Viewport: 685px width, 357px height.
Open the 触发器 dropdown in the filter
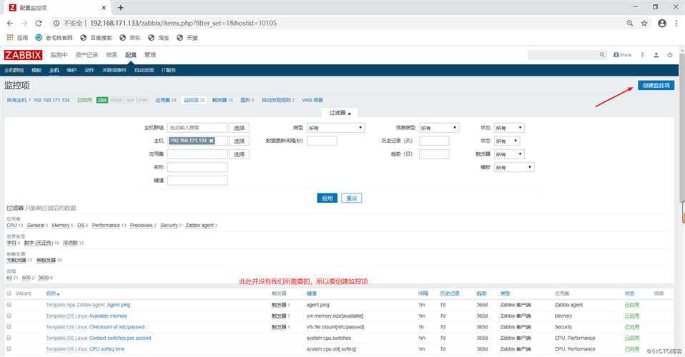tap(509, 154)
